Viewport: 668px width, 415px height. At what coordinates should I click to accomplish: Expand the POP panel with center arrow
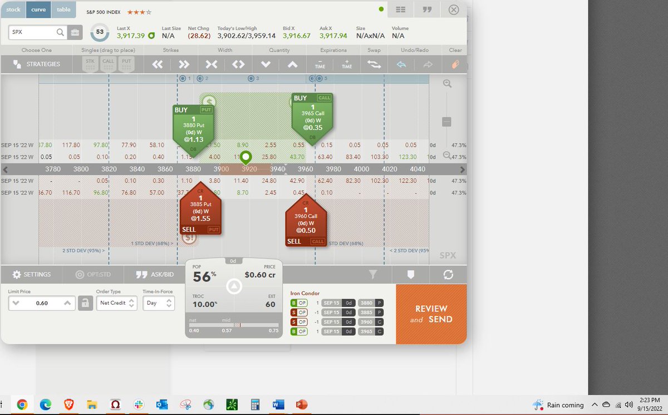[x=234, y=286]
